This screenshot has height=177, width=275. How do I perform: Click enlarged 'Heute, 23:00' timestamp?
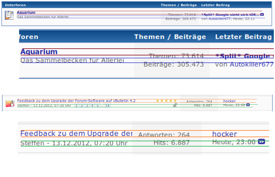234,142
